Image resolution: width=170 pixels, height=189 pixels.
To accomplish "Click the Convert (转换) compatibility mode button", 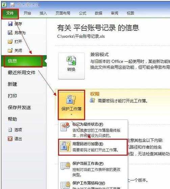I will coord(71,66).
